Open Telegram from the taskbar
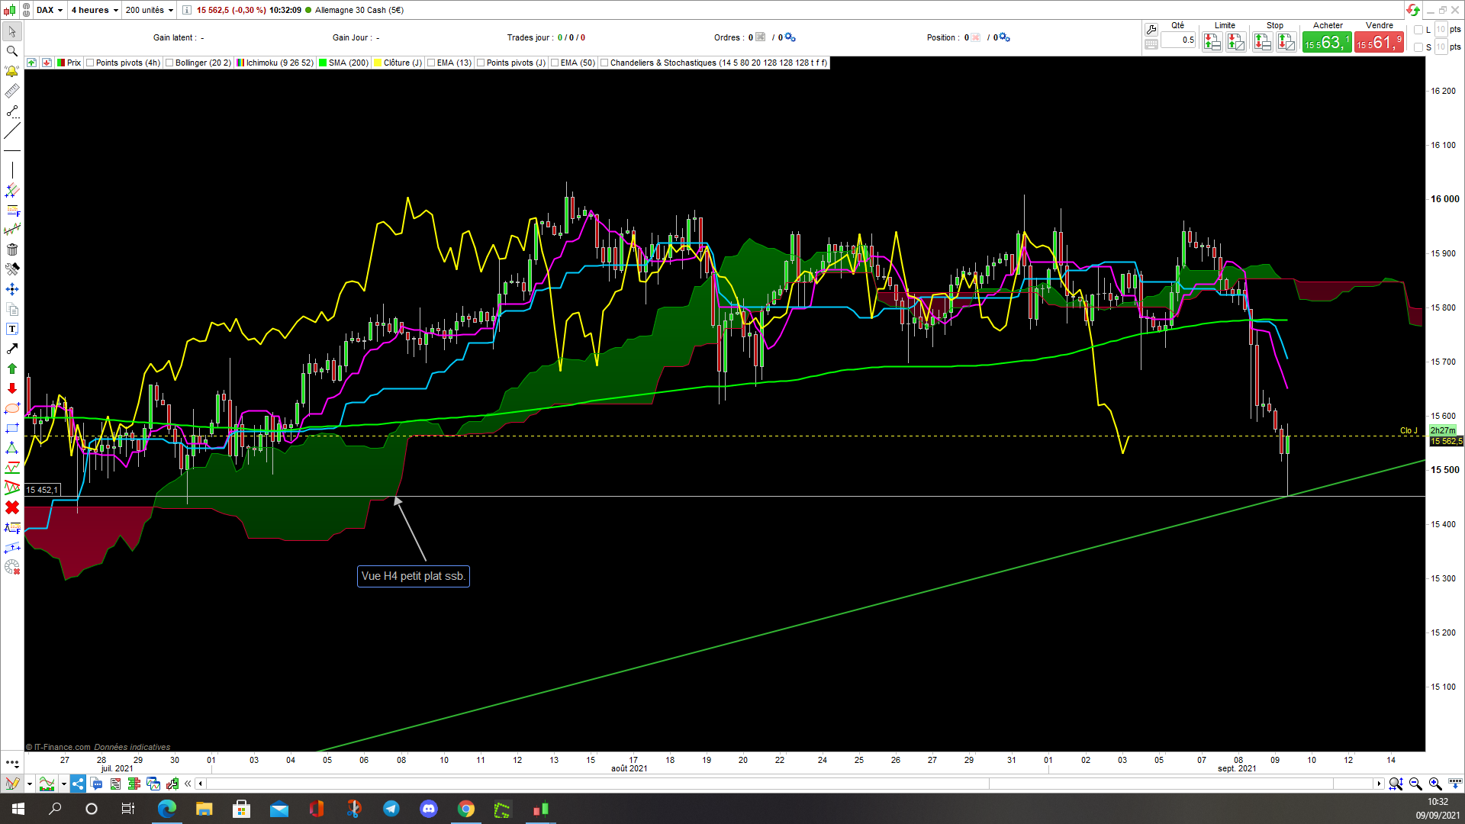 (x=391, y=809)
